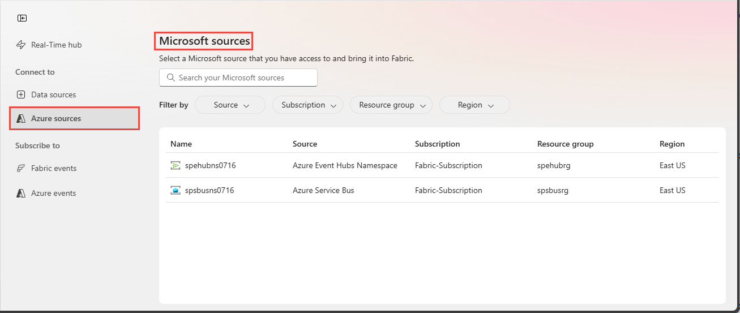Open the Subscription filter dropdown
Image resolution: width=740 pixels, height=313 pixels.
coord(307,105)
